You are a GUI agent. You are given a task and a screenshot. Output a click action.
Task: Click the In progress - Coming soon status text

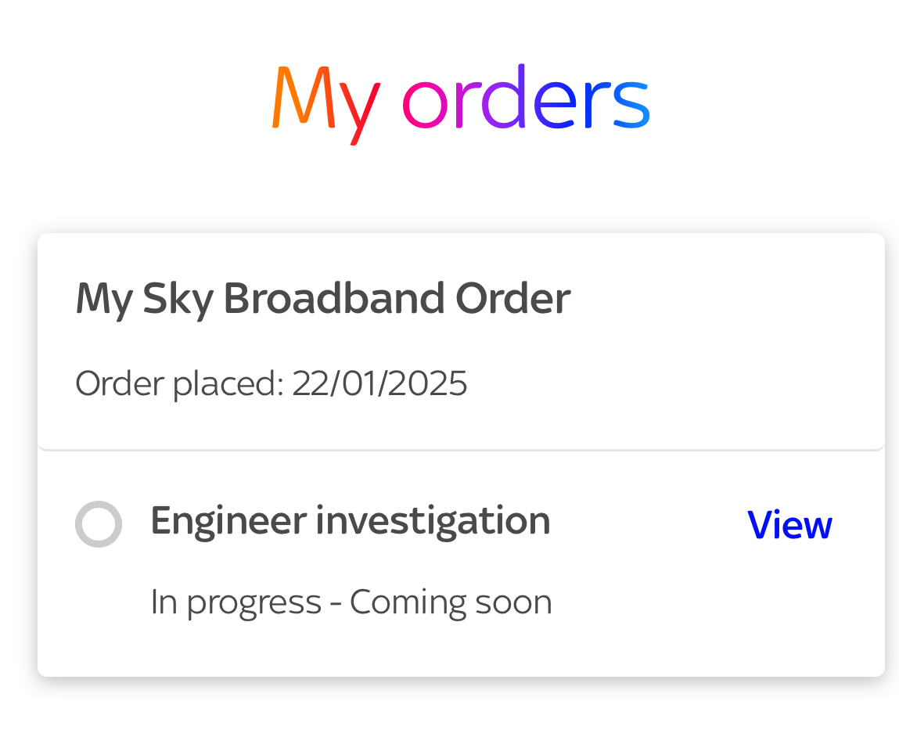352,602
